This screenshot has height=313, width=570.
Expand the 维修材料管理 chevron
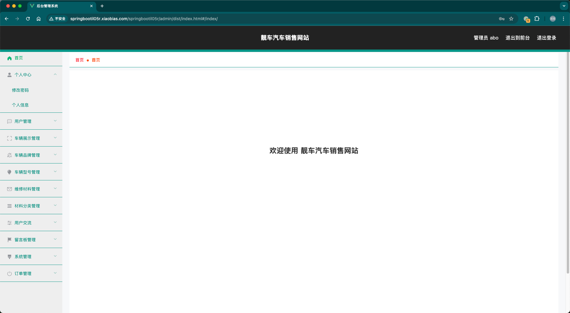pos(55,189)
